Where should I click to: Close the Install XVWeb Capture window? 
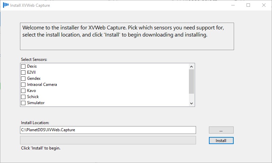pyautogui.click(x=264, y=5)
